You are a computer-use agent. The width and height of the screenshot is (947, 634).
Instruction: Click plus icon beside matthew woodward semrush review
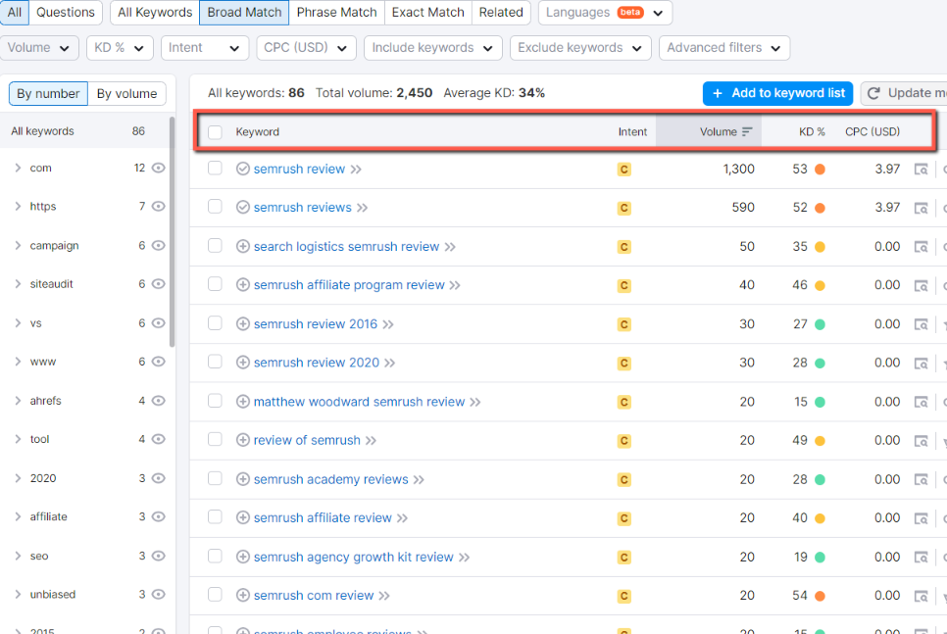coord(243,402)
